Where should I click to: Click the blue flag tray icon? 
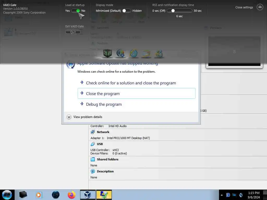[x=228, y=195]
